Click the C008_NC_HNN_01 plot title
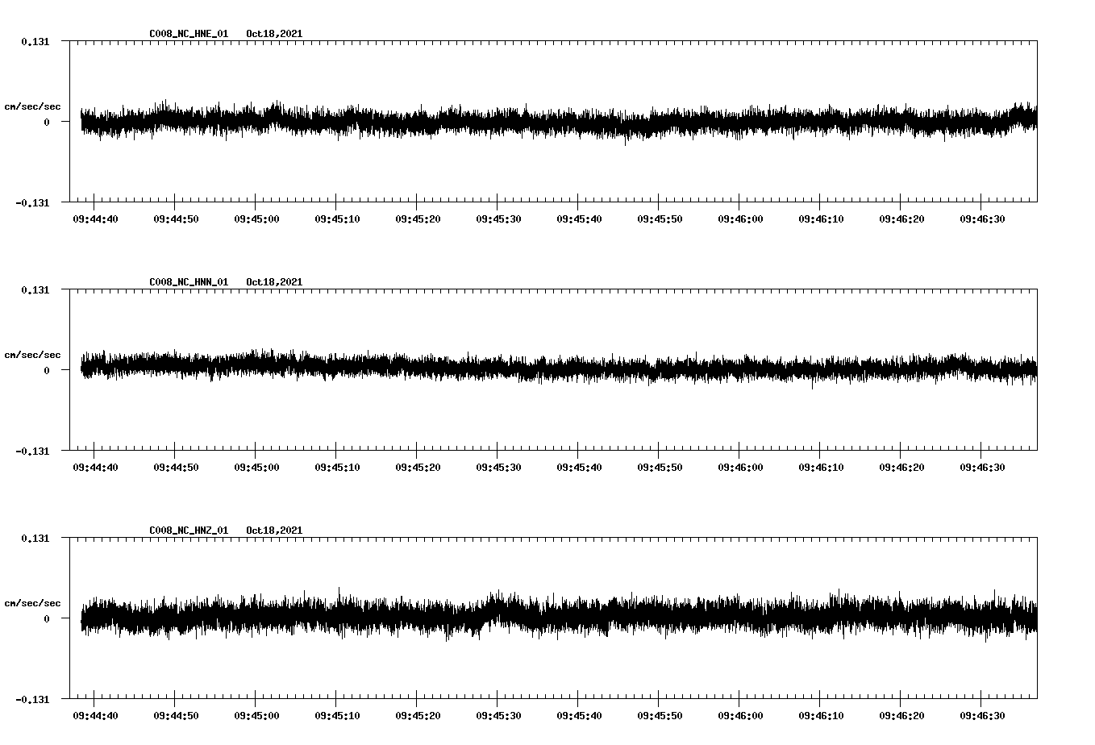 [189, 282]
